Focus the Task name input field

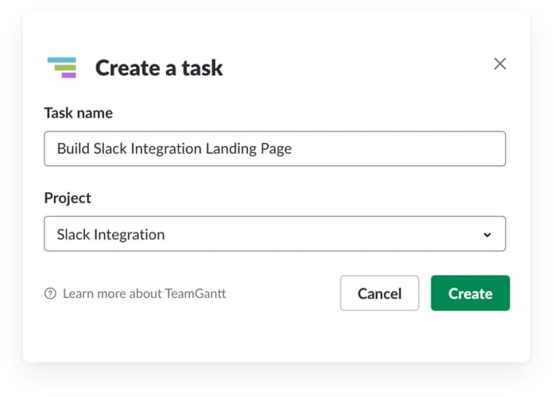tap(274, 148)
